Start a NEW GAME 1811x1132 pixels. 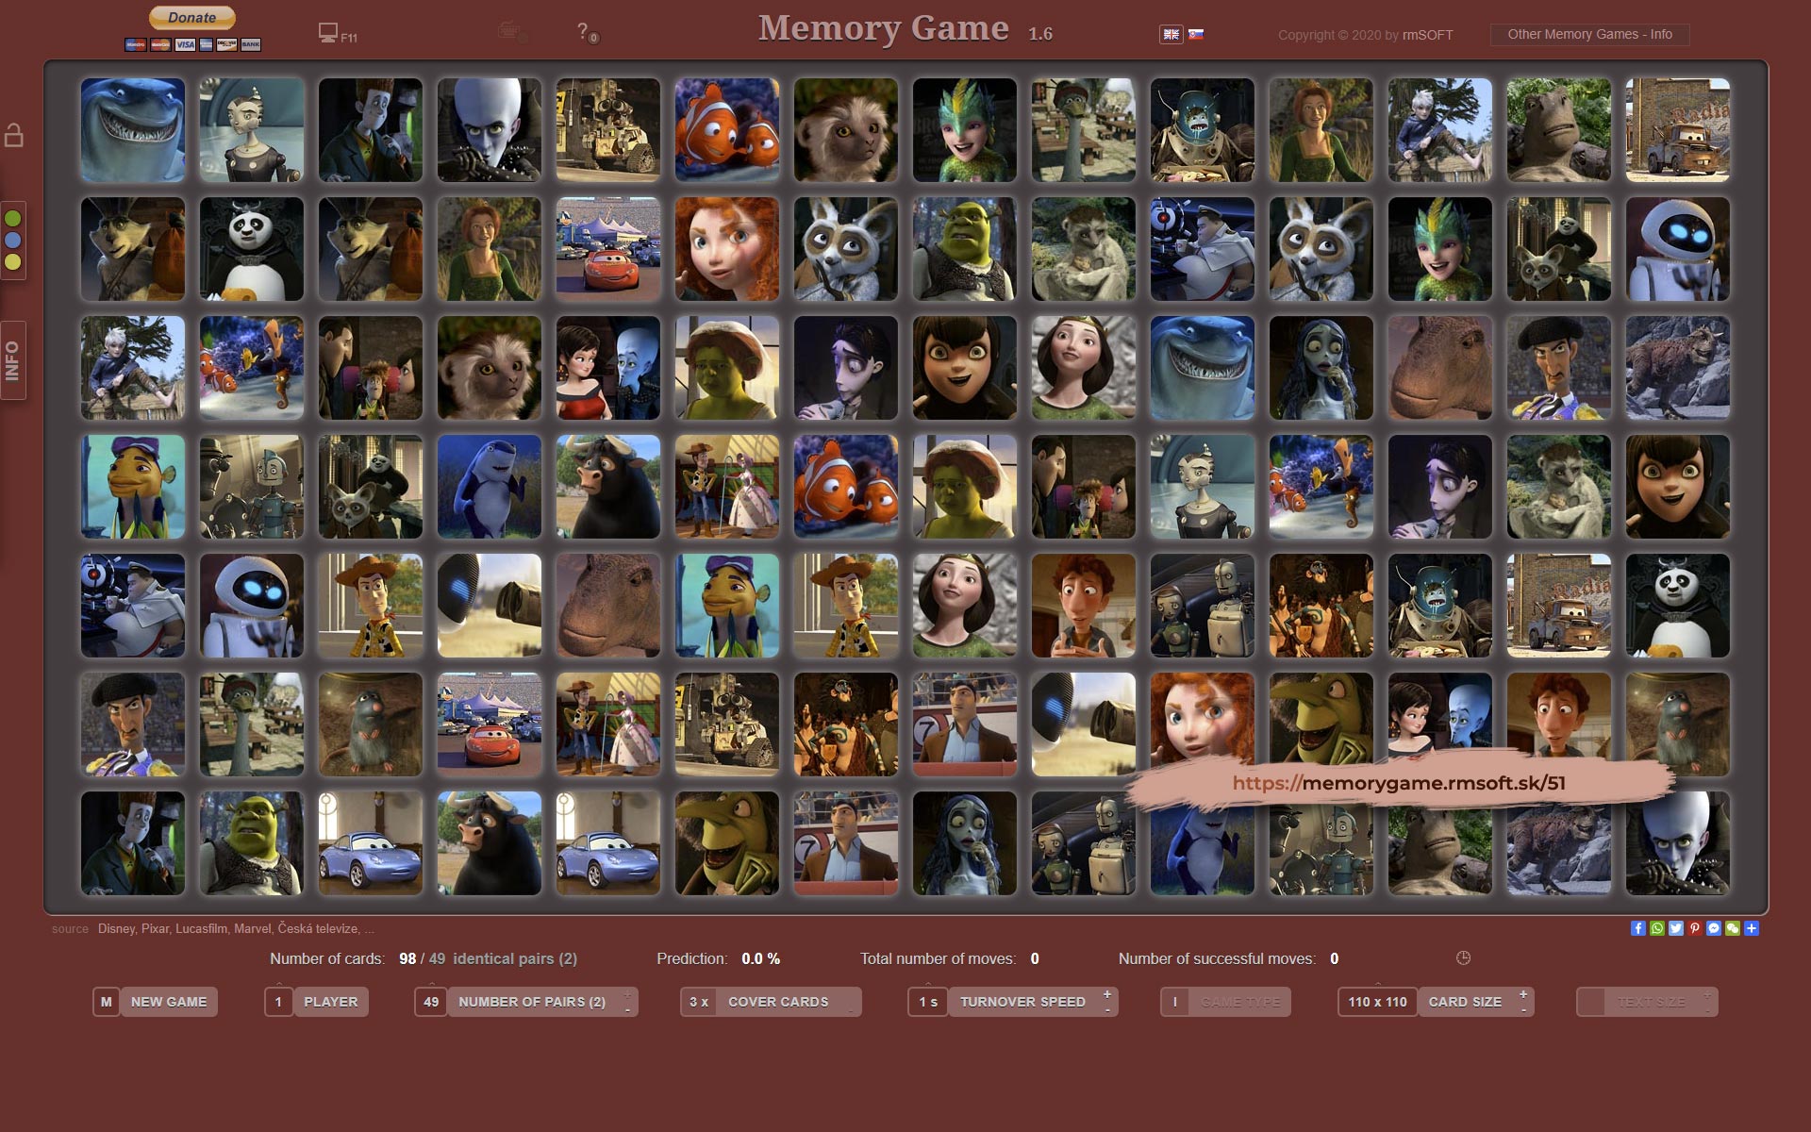coord(168,1002)
